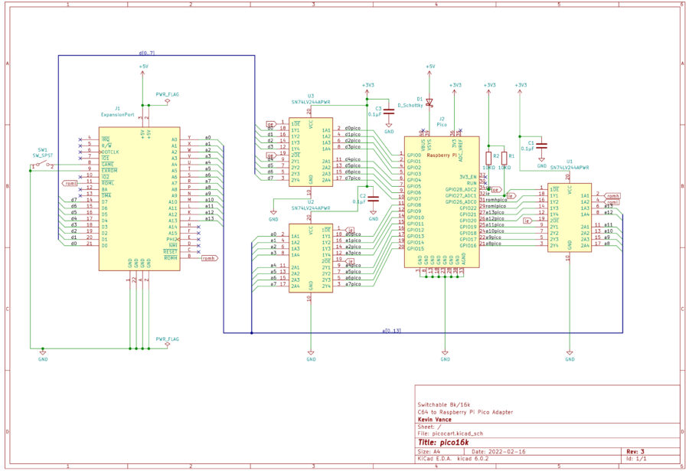Click the 'Date: 2022-02-16' field
689x471 pixels.
pos(498,451)
